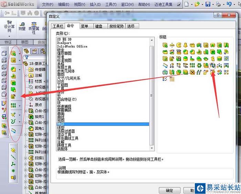
Task: Click the 测量 measure button
Action: (x=22, y=26)
